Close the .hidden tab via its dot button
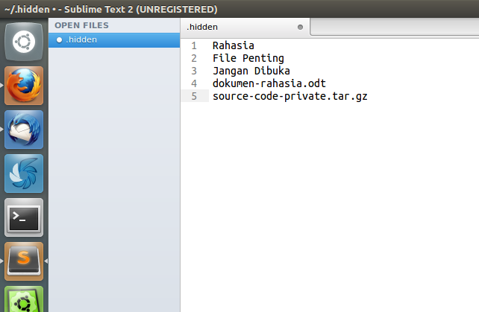The height and width of the screenshot is (312, 479). point(301,27)
